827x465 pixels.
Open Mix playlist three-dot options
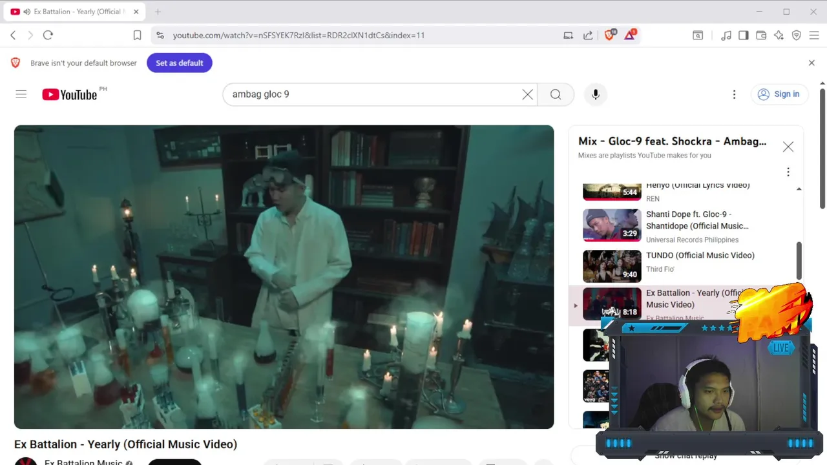point(788,172)
